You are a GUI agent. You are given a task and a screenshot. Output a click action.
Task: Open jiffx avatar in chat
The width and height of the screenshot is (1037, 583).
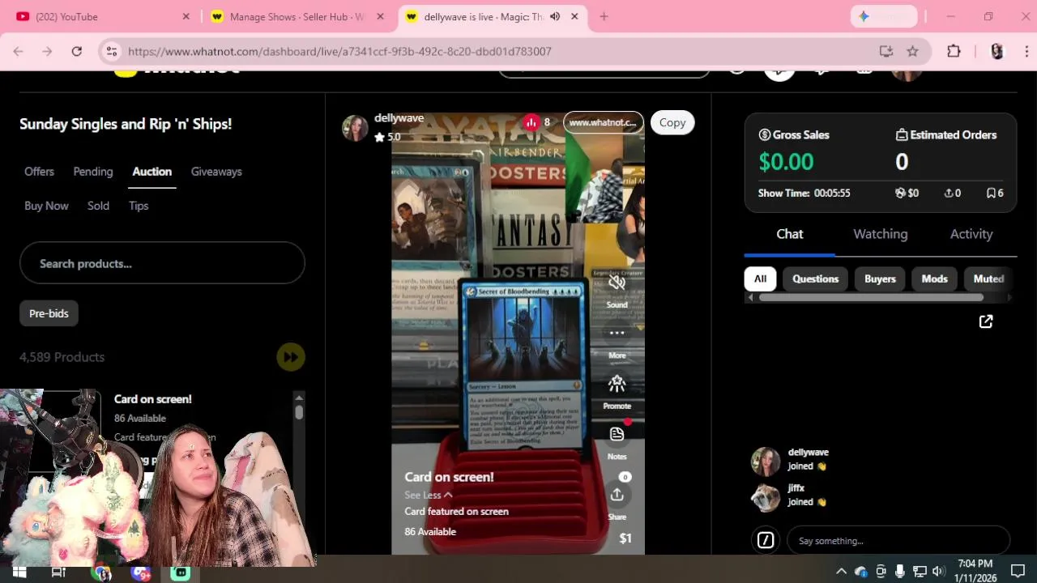point(765,496)
